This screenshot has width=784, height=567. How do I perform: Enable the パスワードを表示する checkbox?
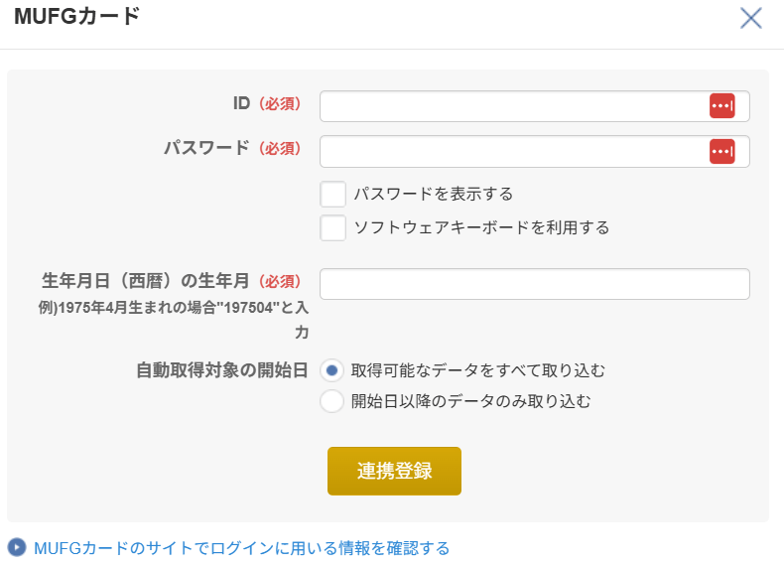333,194
